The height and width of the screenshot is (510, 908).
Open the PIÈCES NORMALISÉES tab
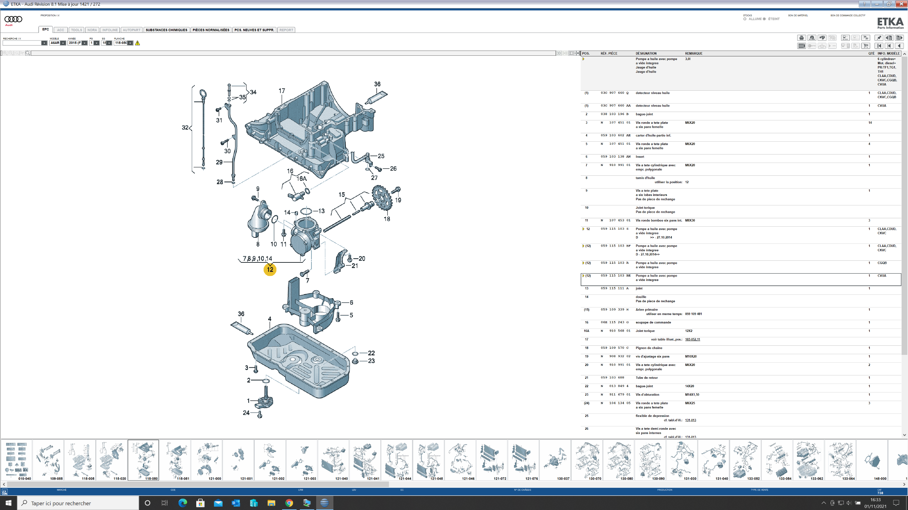(x=211, y=30)
